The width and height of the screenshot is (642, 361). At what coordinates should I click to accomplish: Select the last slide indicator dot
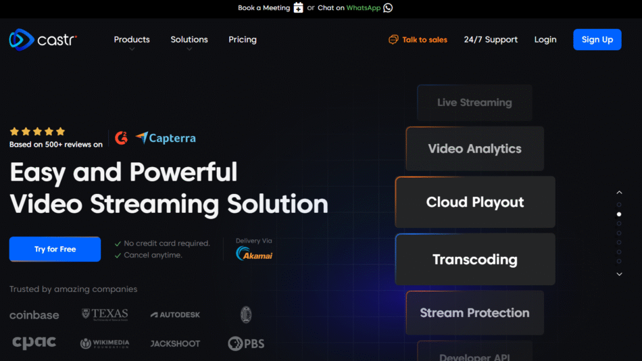(x=619, y=261)
